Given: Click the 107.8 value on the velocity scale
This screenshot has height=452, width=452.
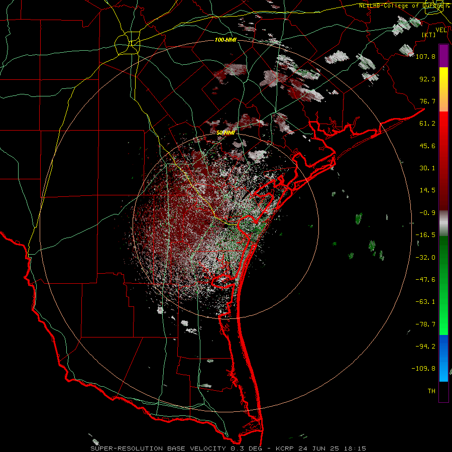Looking at the screenshot, I should tap(425, 56).
